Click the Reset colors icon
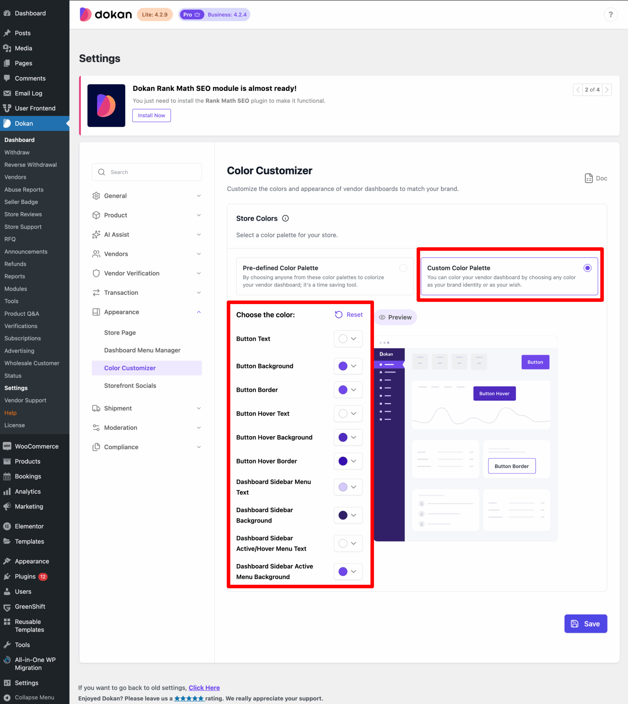The height and width of the screenshot is (704, 628). [339, 315]
